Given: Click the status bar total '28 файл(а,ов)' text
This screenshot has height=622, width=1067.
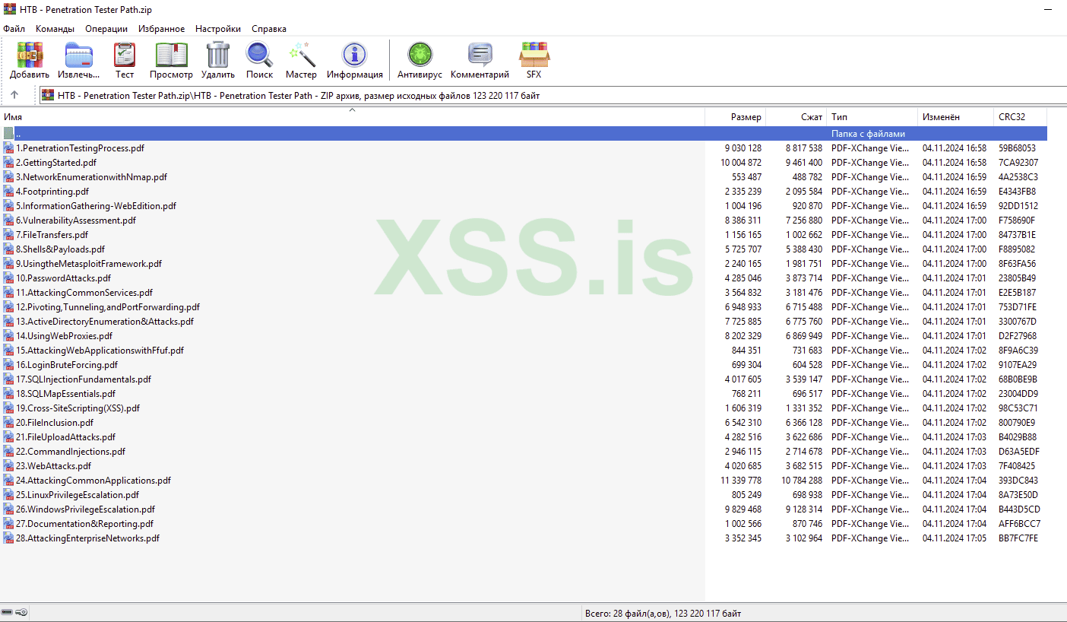Looking at the screenshot, I should [x=663, y=614].
